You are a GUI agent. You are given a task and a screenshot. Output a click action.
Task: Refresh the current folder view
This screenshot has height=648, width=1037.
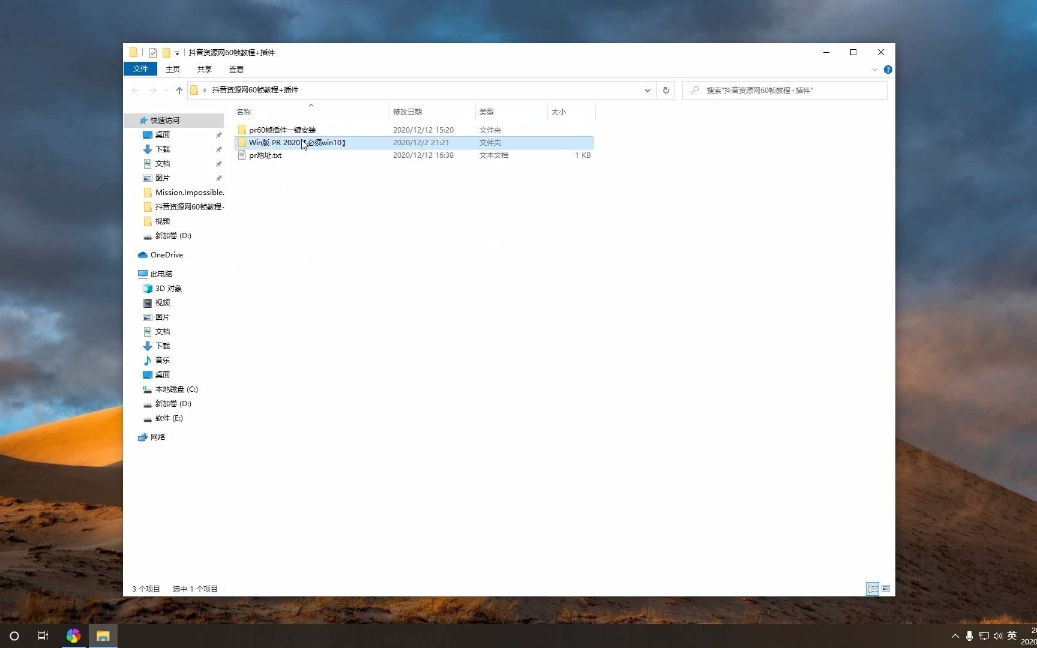(666, 91)
